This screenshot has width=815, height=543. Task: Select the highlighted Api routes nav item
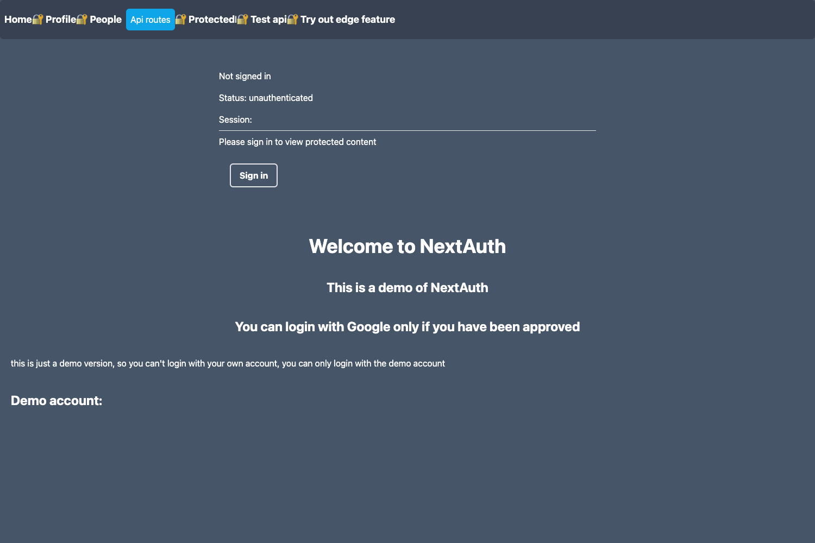coord(151,19)
